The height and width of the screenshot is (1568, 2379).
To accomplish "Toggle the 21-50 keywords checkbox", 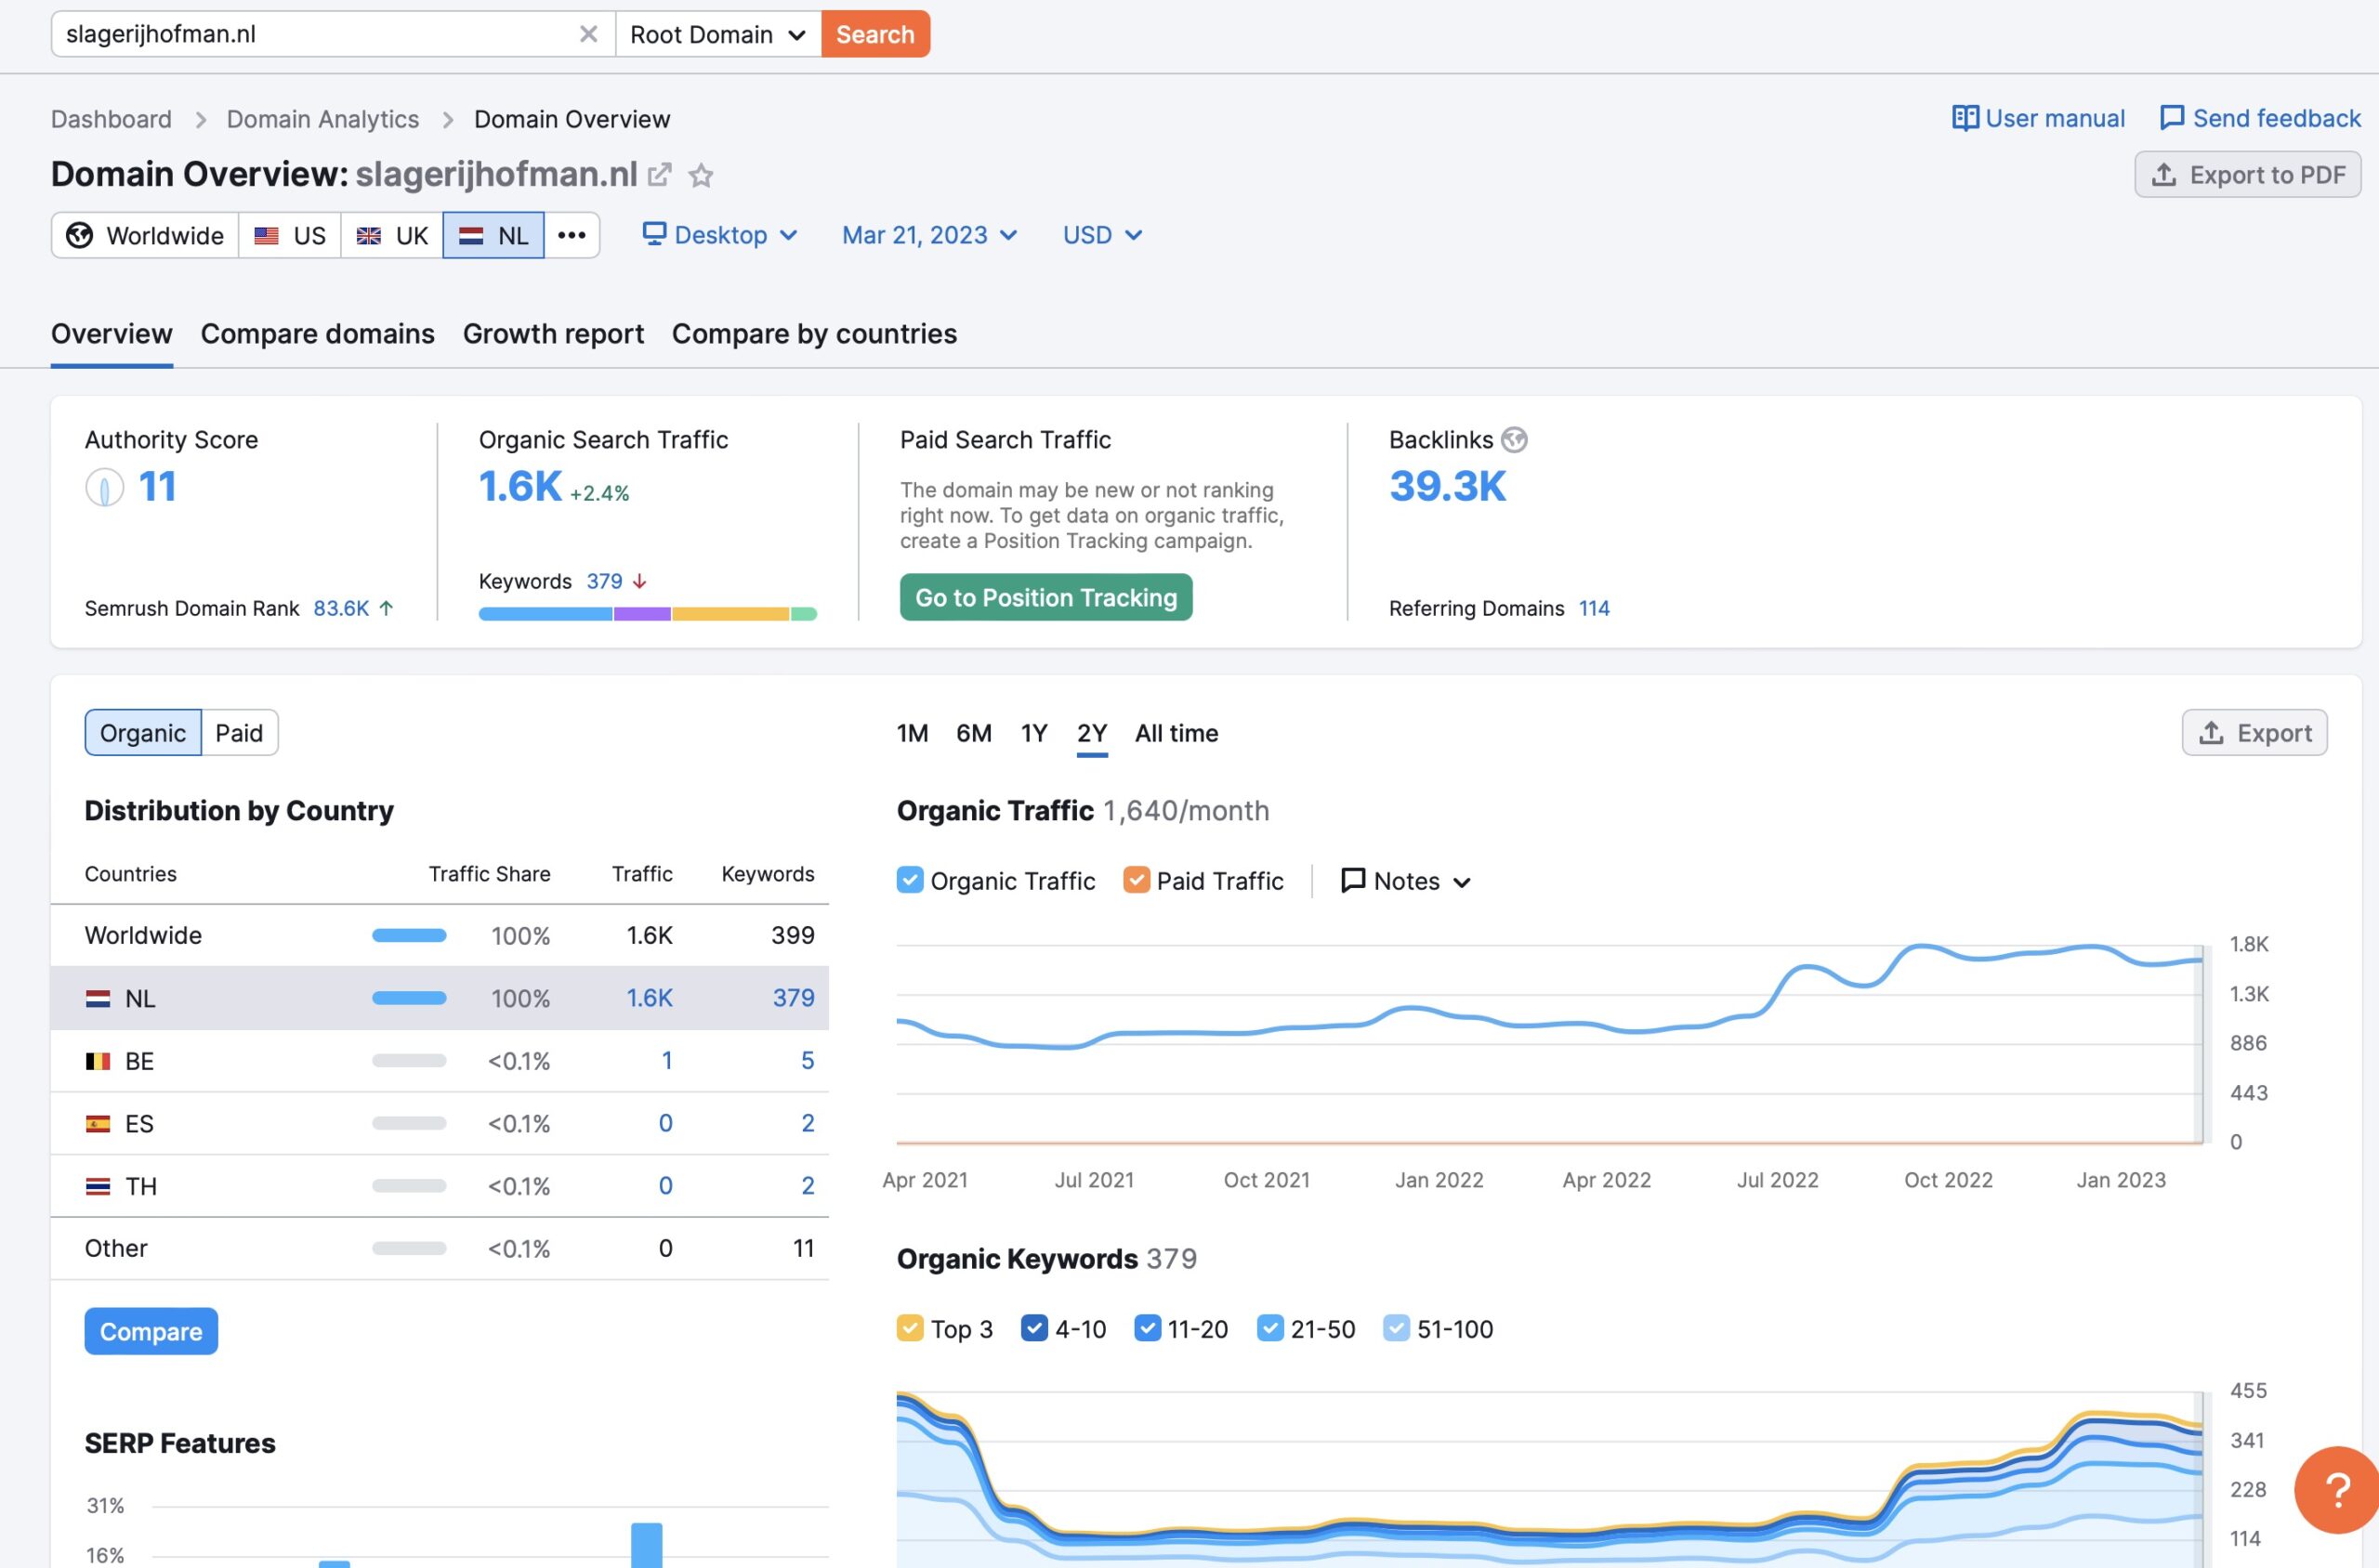I will (1269, 1328).
